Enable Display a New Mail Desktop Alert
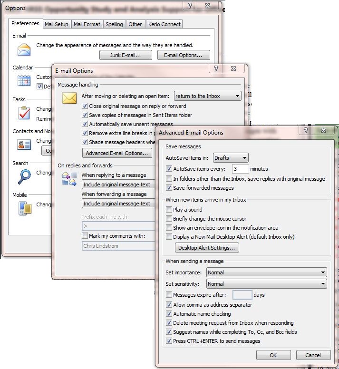 click(169, 236)
